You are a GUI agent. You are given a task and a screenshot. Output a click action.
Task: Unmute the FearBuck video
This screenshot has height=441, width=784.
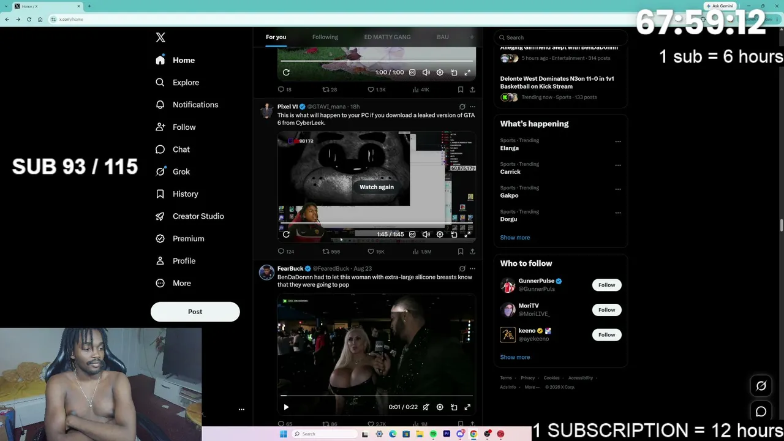click(426, 407)
